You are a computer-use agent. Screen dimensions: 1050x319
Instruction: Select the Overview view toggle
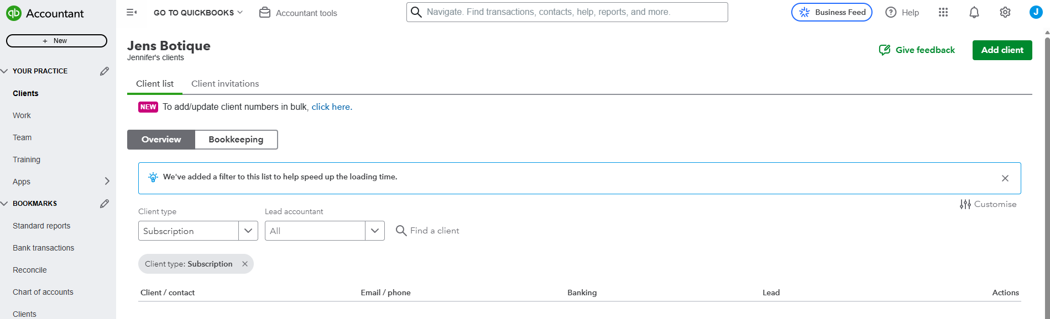(161, 140)
